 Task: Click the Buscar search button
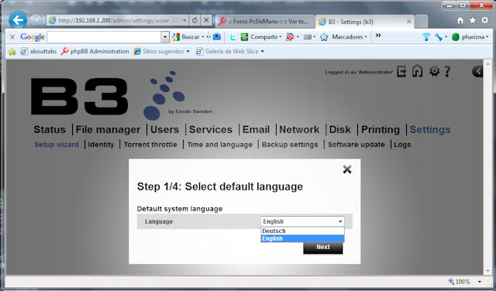(186, 37)
